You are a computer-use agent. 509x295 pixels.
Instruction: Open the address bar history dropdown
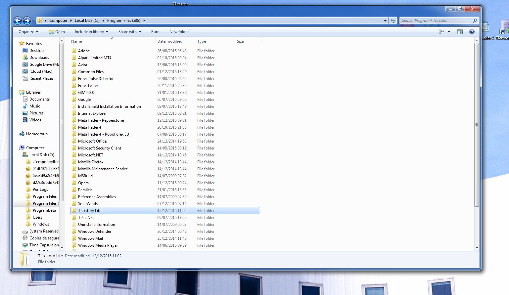pyautogui.click(x=385, y=21)
